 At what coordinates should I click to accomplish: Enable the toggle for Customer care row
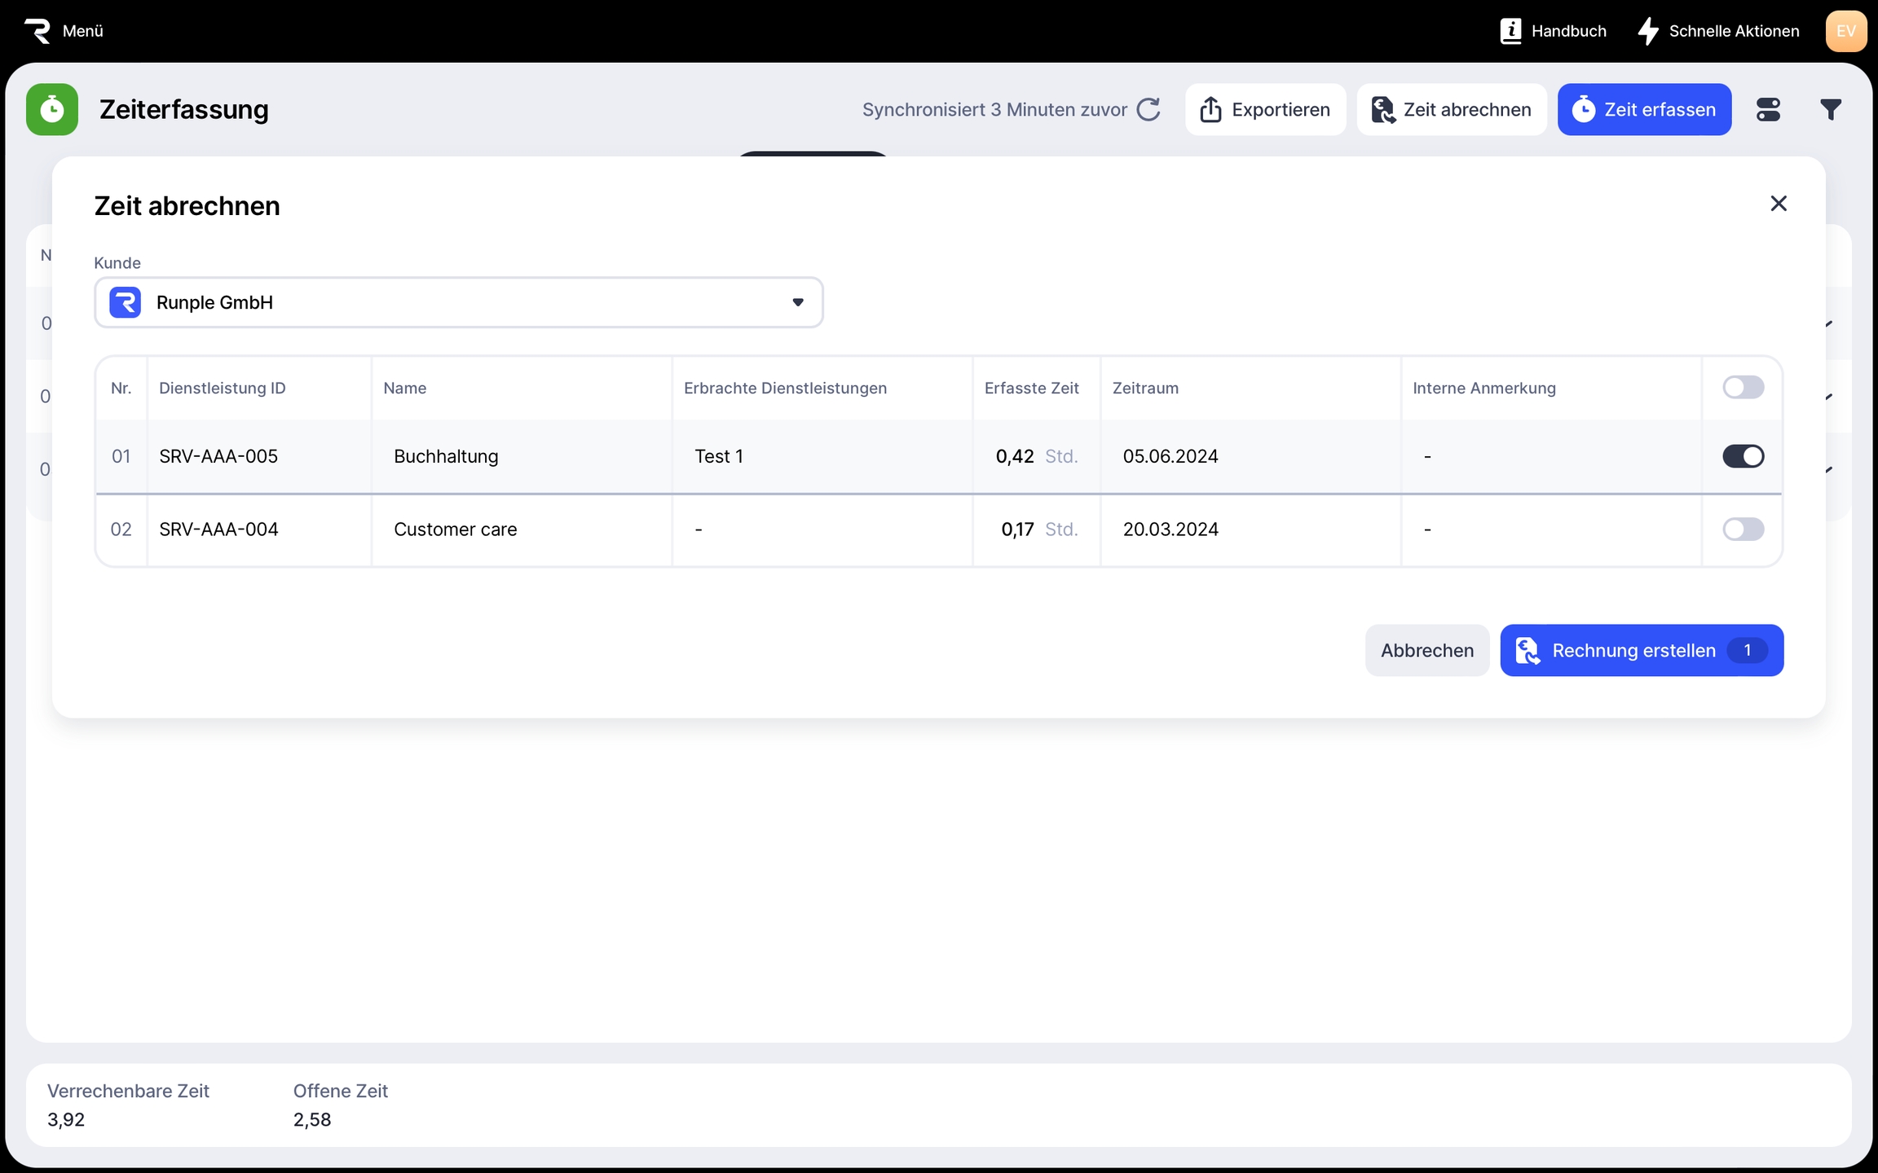pos(1743,529)
